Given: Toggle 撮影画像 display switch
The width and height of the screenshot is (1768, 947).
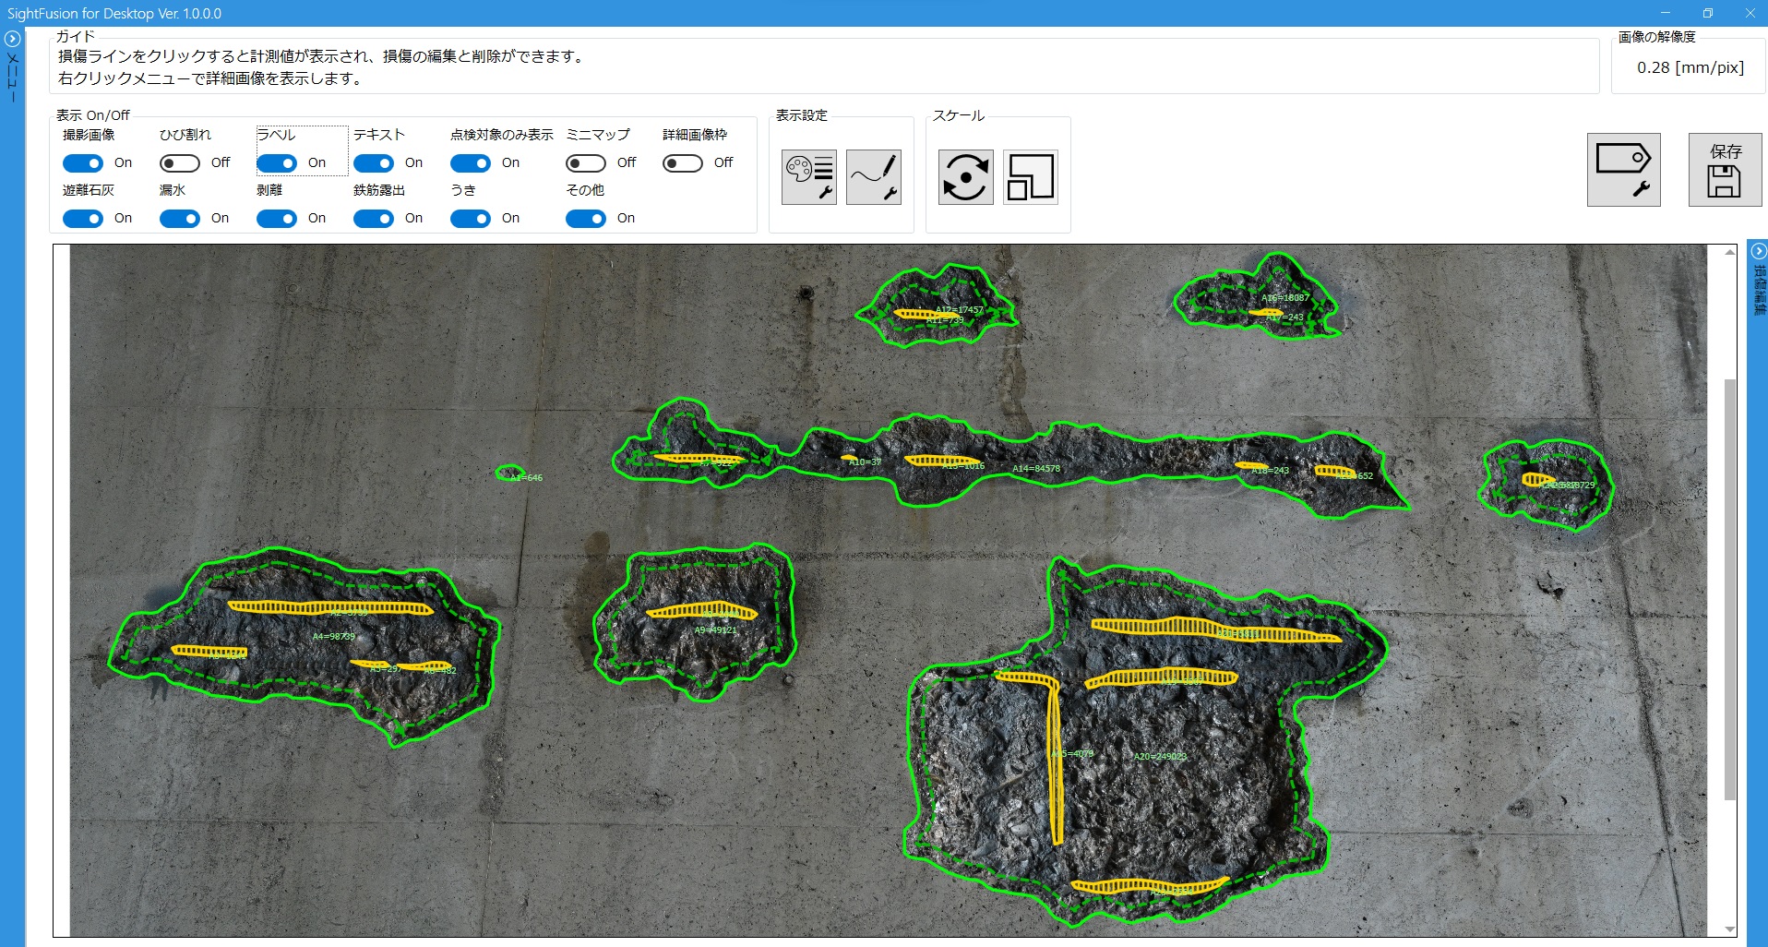Looking at the screenshot, I should [x=83, y=163].
